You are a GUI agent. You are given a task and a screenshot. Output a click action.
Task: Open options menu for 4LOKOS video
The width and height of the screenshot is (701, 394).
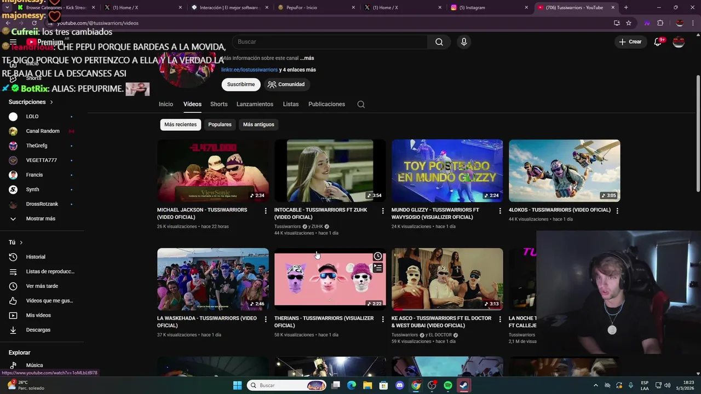(x=617, y=211)
